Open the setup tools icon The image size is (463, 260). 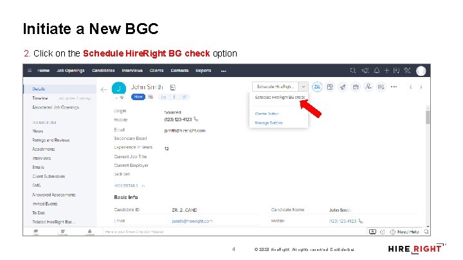(x=407, y=71)
